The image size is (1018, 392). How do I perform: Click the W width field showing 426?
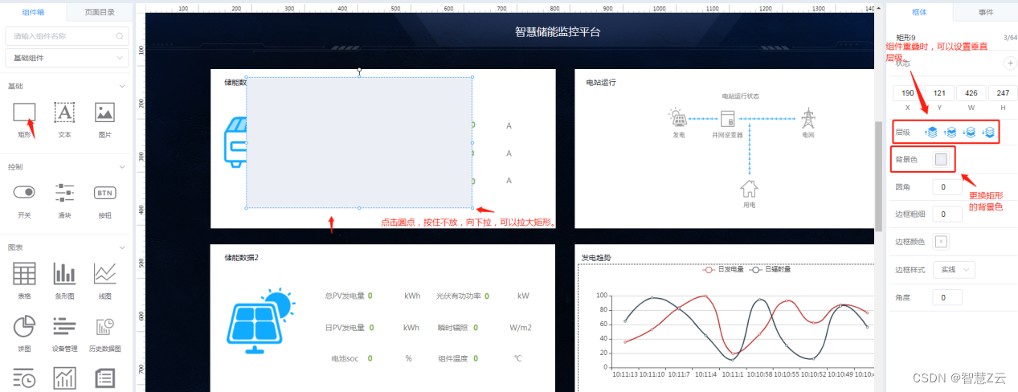(x=971, y=93)
